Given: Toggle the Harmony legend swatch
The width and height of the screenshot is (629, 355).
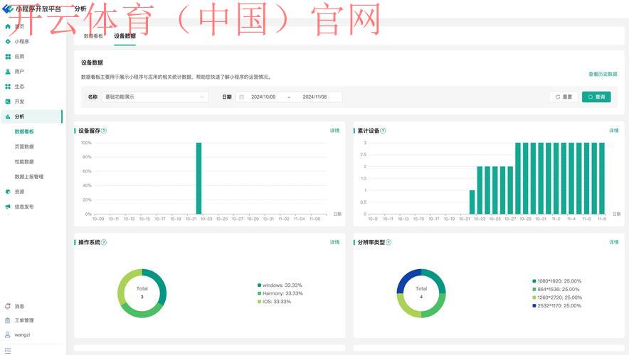Looking at the screenshot, I should (x=259, y=293).
